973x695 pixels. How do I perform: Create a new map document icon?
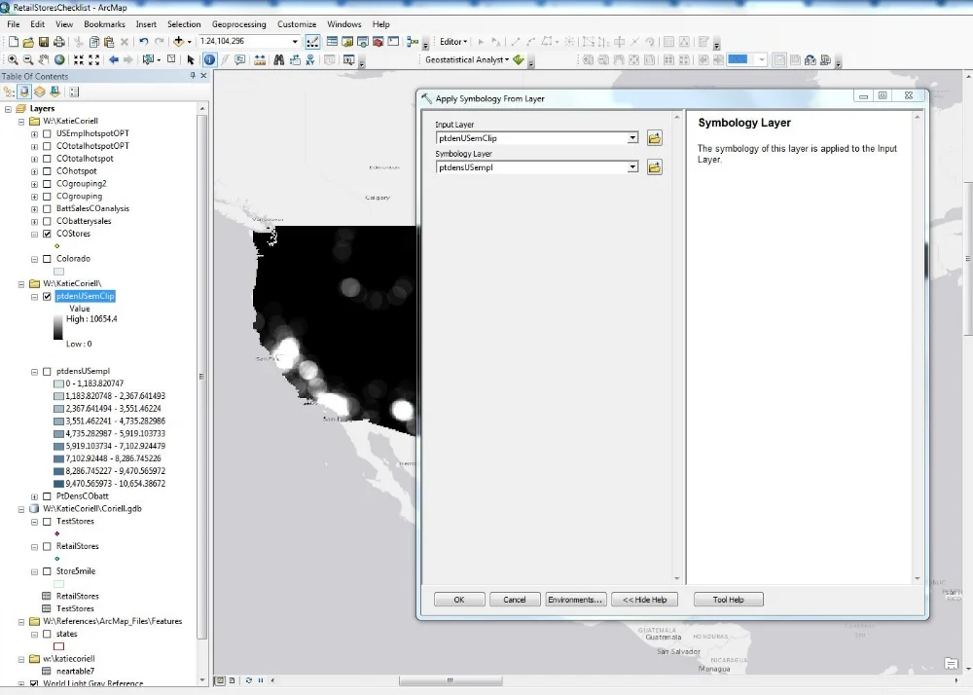coord(13,42)
